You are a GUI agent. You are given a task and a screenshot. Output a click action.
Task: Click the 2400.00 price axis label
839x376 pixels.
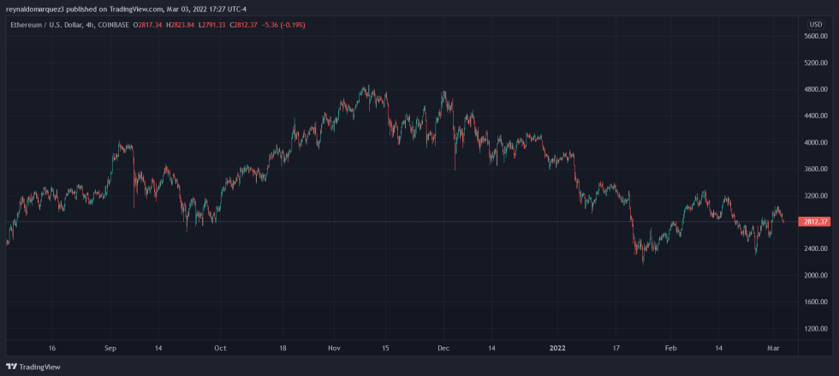(815, 249)
